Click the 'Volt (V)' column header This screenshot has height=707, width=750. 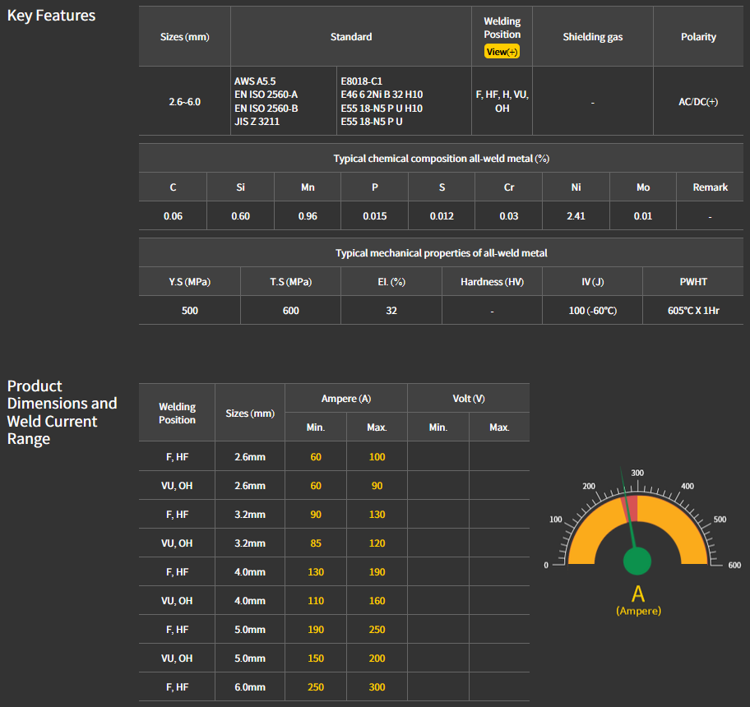pyautogui.click(x=468, y=399)
